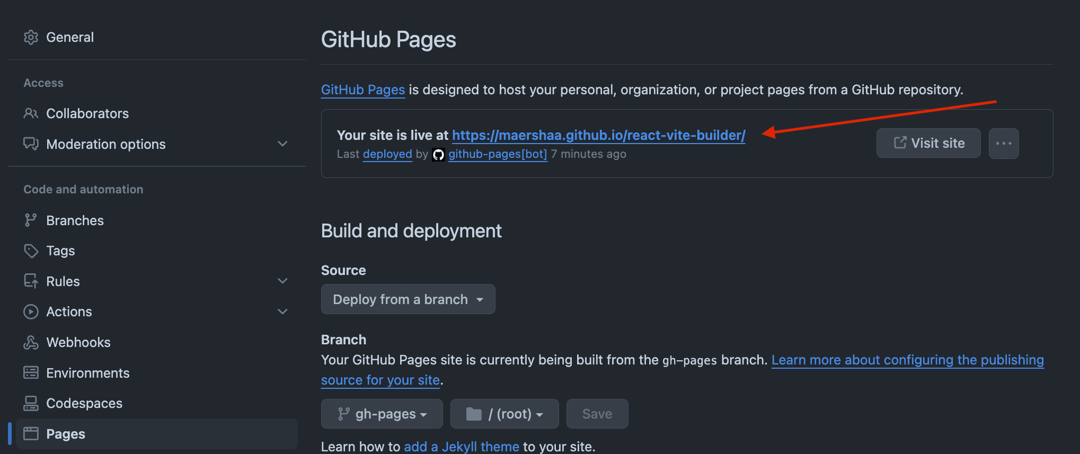
Task: Click the Branch label
Action: tap(343, 340)
